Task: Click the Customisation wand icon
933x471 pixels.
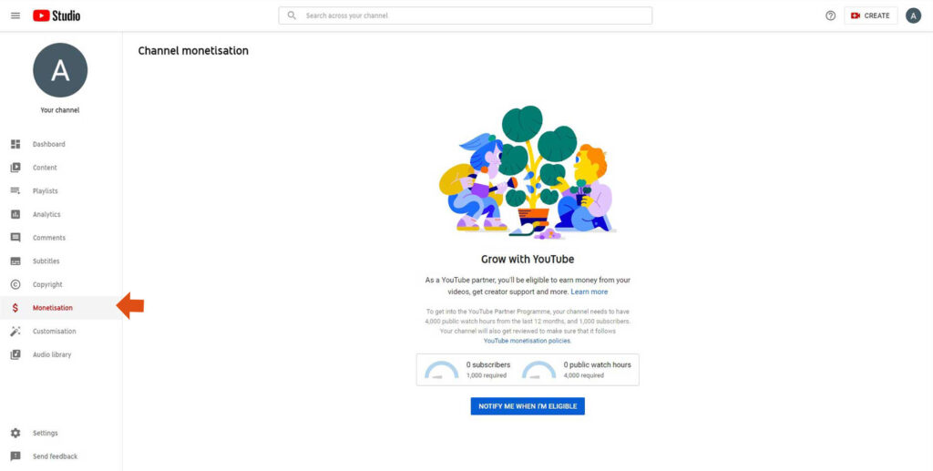Action: point(15,332)
